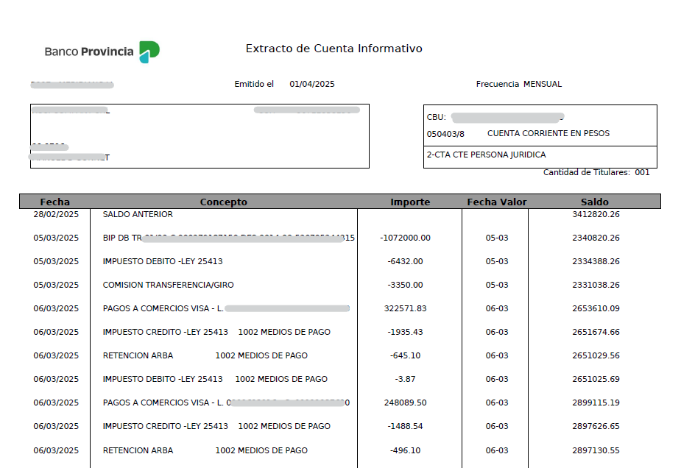Click 'PAGOS A COMERCIOS VISA' in 322571.83 row
This screenshot has width=681, height=468.
coord(156,308)
